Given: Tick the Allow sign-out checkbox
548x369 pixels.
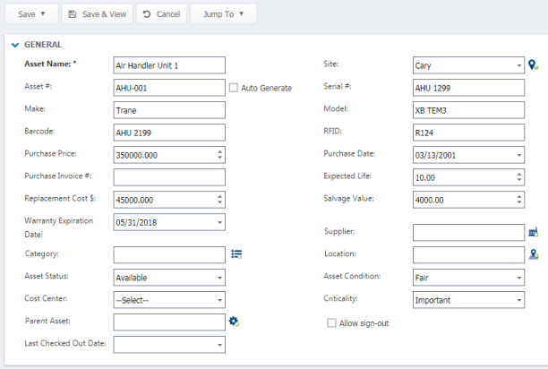Looking at the screenshot, I should click(x=331, y=322).
